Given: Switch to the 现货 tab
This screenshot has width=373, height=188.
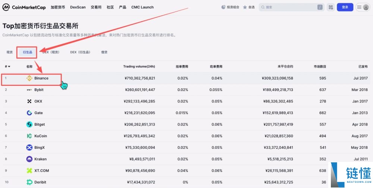Looking at the screenshot, I should click(10, 52).
